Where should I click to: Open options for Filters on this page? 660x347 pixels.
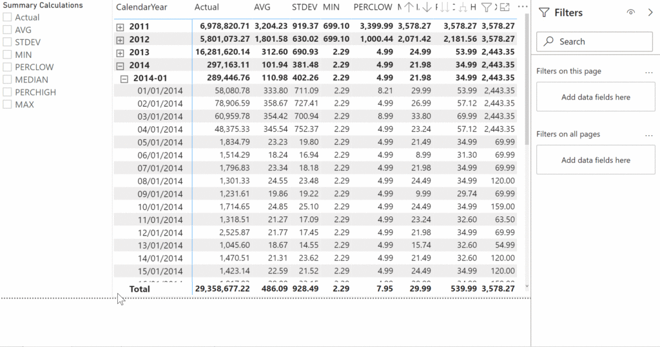pyautogui.click(x=649, y=71)
